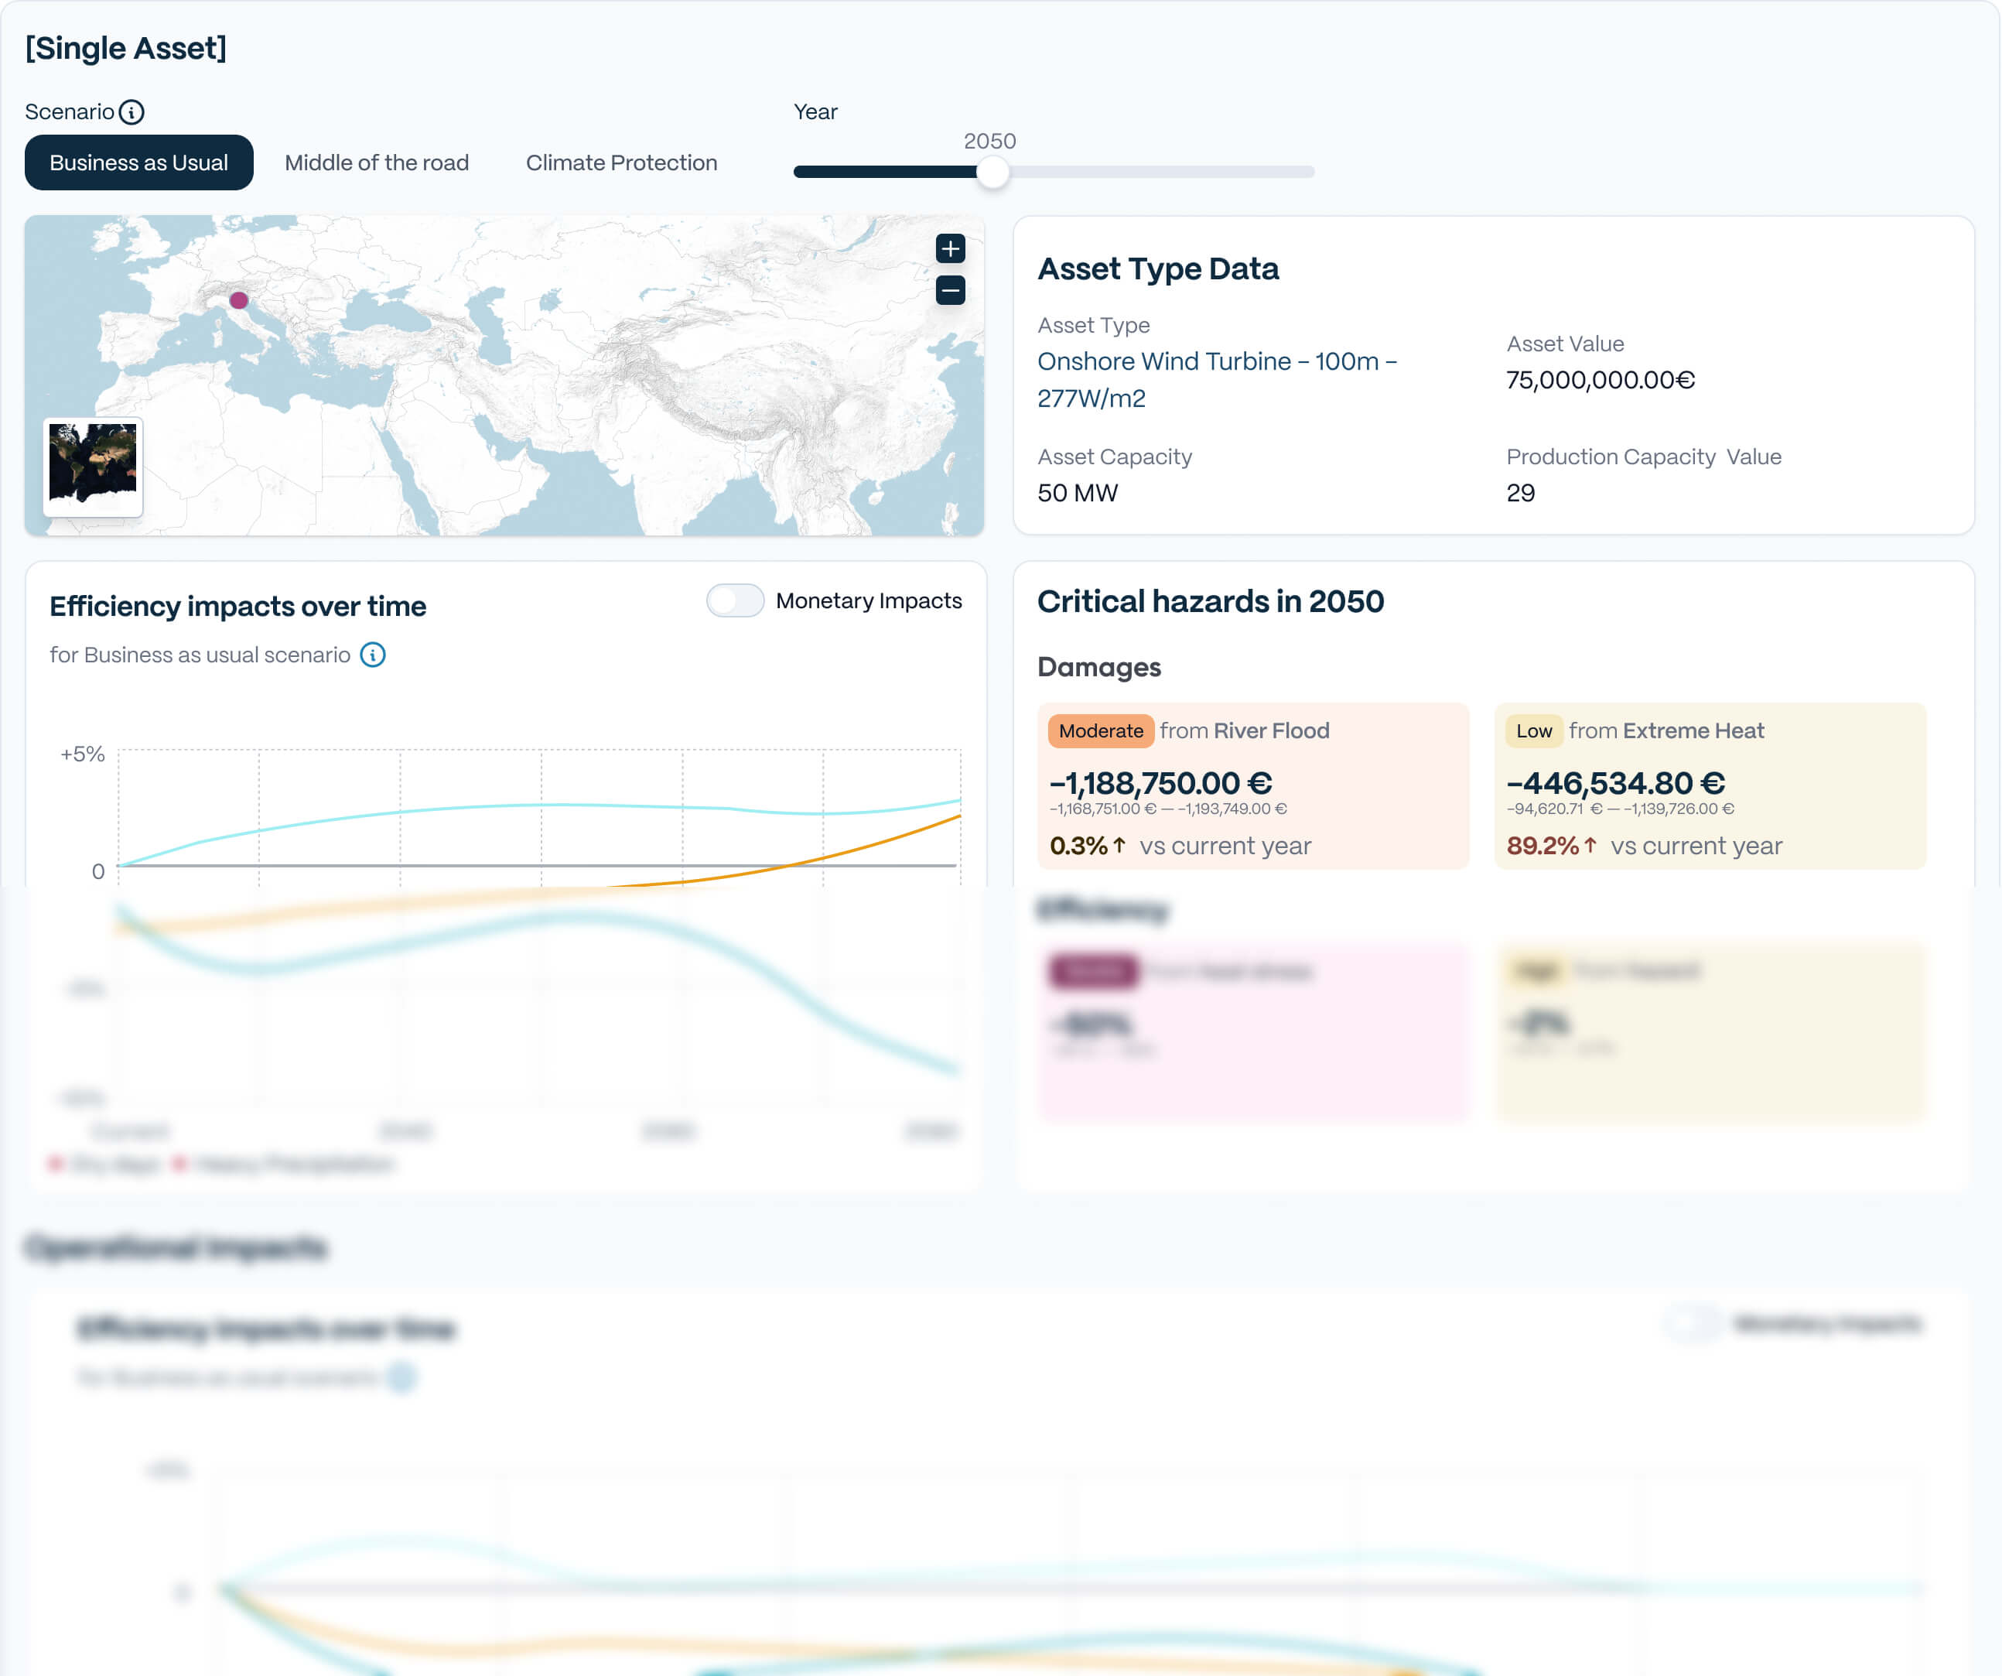Switch basemap using the satellite preview
Screen dimensions: 2002x1676
pyautogui.click(x=93, y=463)
